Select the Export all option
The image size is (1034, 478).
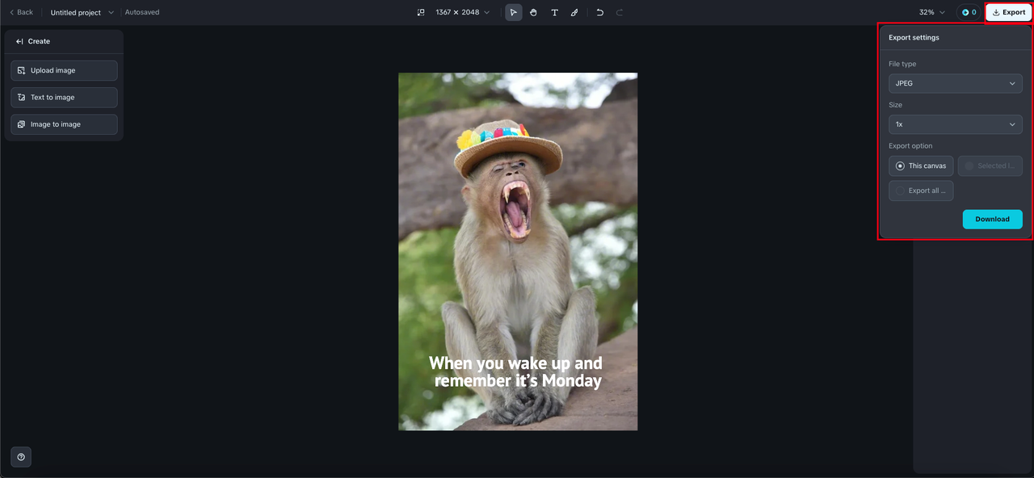point(921,191)
